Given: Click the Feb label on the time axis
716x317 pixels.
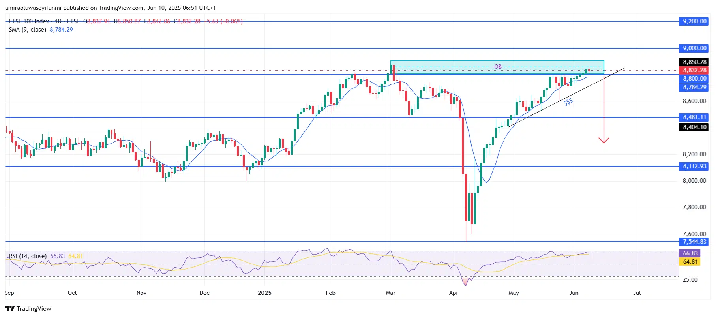Looking at the screenshot, I should tap(330, 293).
